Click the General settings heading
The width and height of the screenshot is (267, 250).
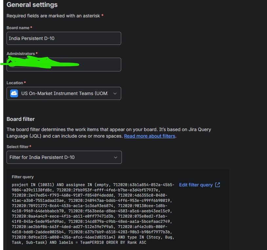[x=32, y=5]
